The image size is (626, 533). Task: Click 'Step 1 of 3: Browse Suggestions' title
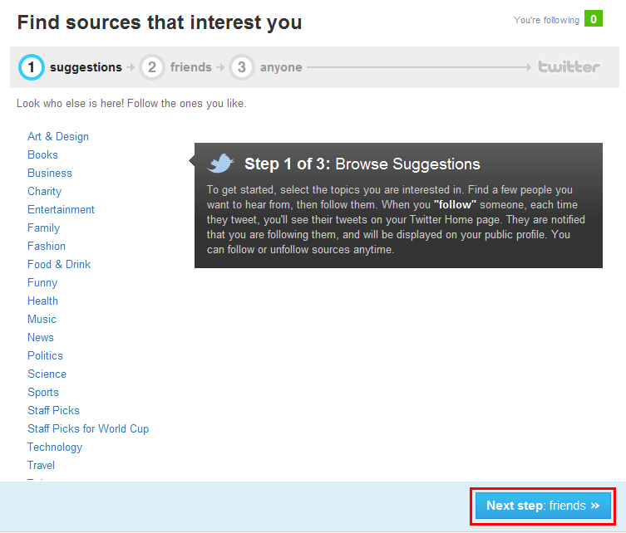click(x=362, y=164)
